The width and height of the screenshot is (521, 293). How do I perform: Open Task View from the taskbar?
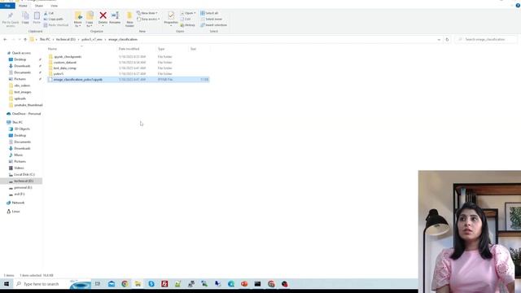(x=98, y=284)
